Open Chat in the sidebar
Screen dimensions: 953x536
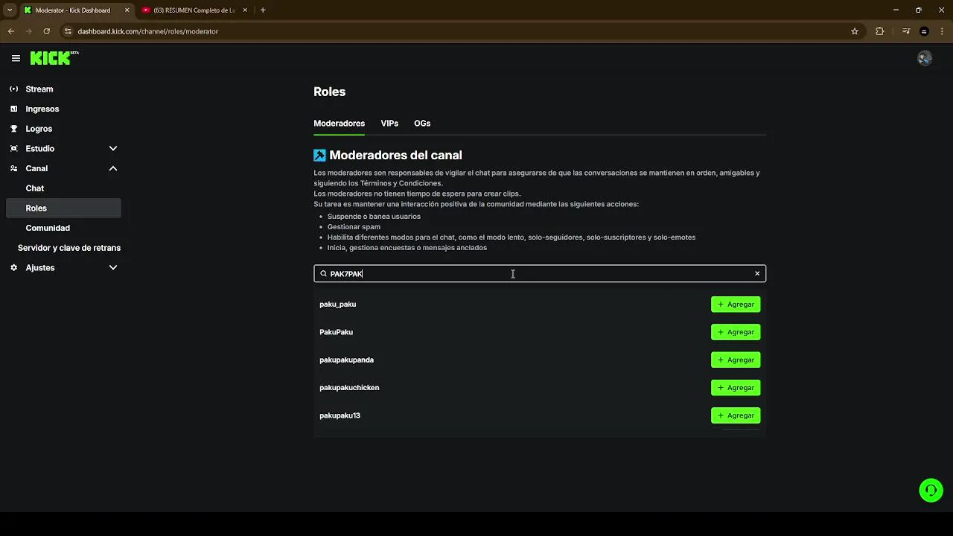click(35, 188)
